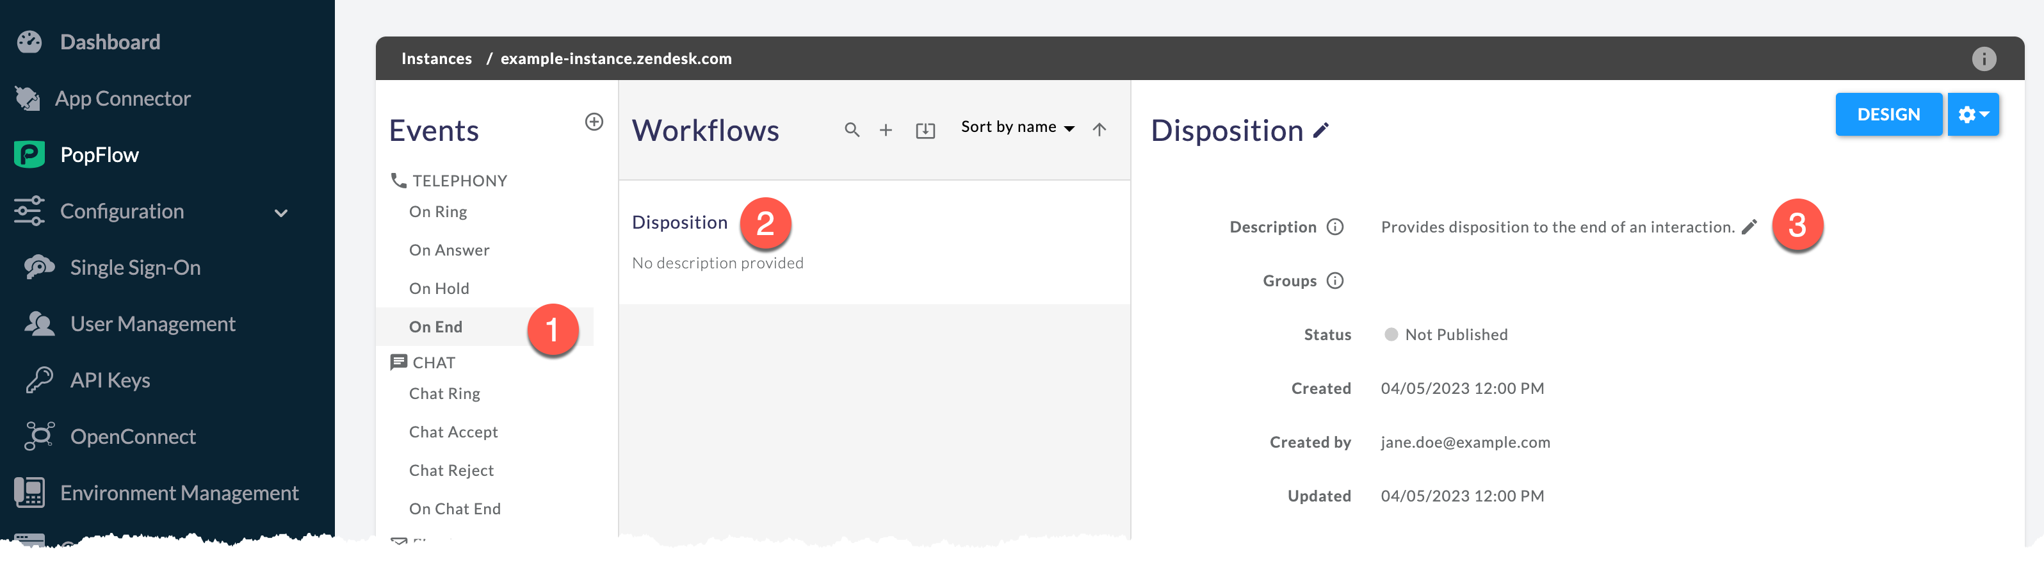Select the On Chat End event
This screenshot has width=2044, height=579.
tap(455, 509)
